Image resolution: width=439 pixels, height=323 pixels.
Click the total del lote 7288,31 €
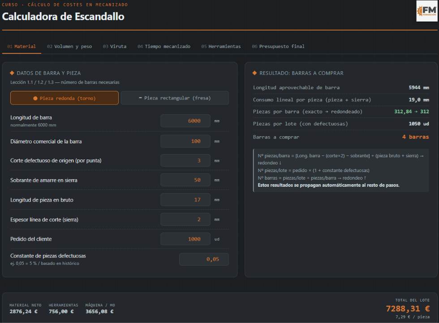[408, 309]
